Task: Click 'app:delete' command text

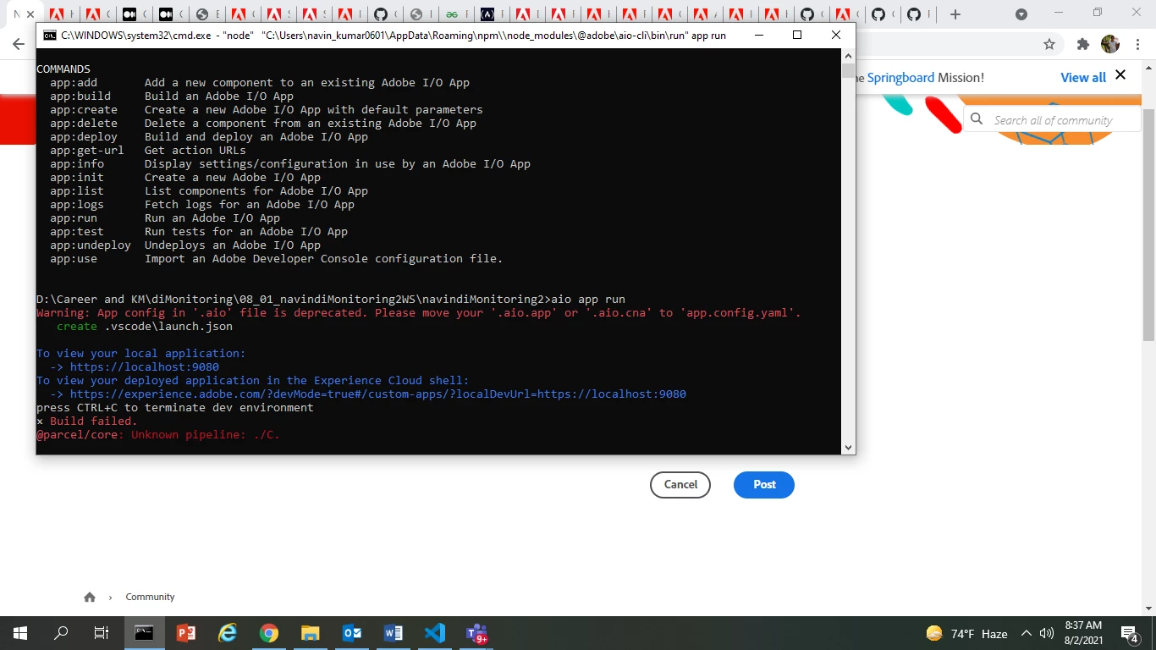Action: [84, 124]
